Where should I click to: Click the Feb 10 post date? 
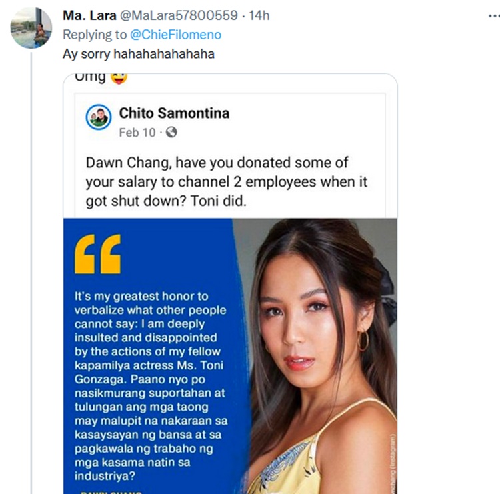tap(137, 132)
